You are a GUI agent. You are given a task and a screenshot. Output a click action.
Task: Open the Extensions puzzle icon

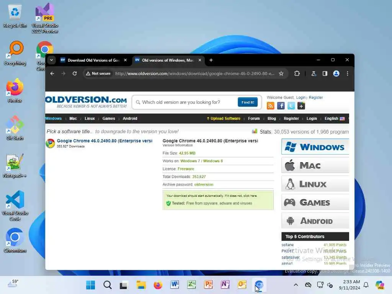coord(297,73)
